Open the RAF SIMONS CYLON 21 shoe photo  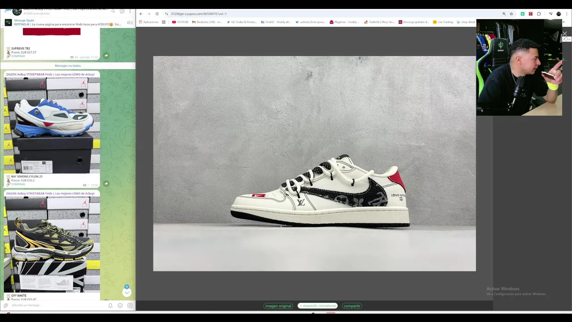(x=52, y=125)
